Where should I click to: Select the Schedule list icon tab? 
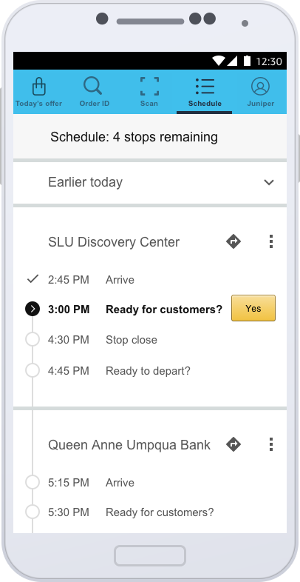[205, 86]
